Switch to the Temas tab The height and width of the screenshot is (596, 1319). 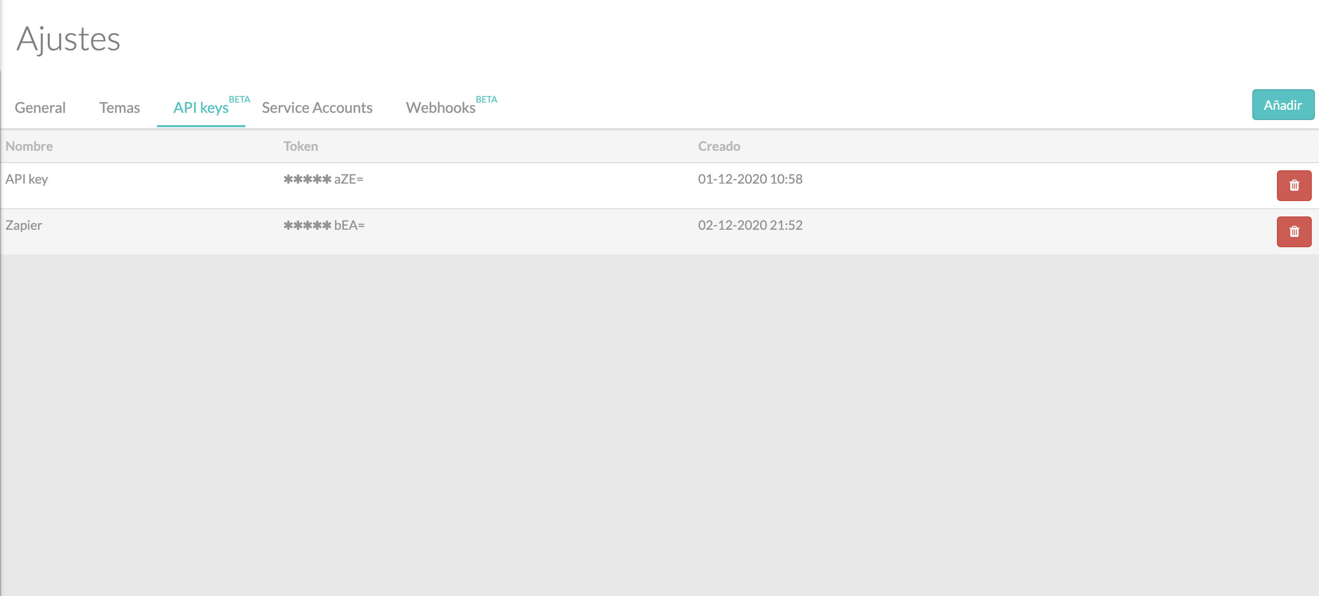(120, 108)
